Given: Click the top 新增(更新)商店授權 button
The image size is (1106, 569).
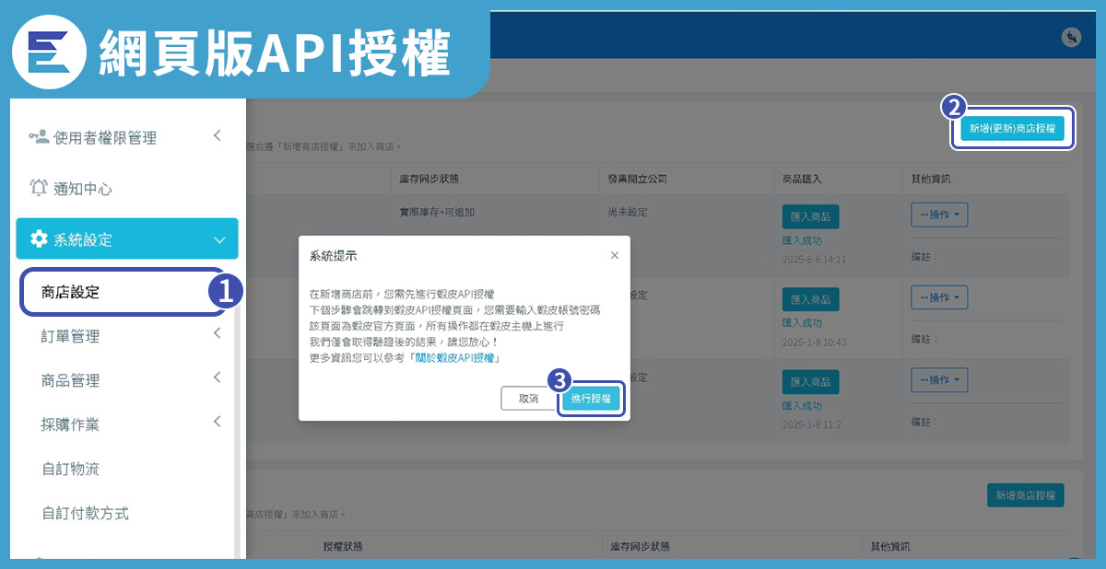Looking at the screenshot, I should (x=1012, y=129).
